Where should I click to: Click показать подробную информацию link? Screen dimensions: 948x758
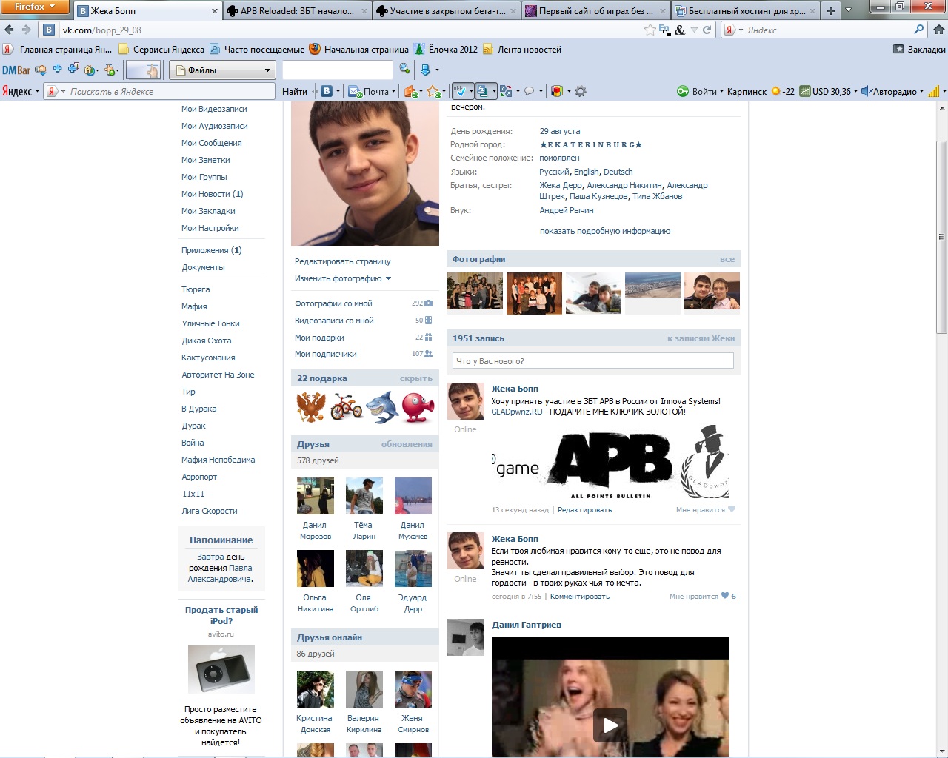click(x=604, y=231)
